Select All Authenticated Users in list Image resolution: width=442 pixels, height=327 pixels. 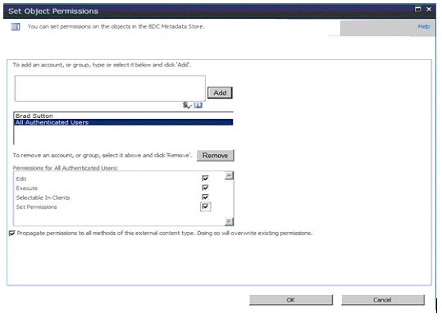click(x=124, y=122)
